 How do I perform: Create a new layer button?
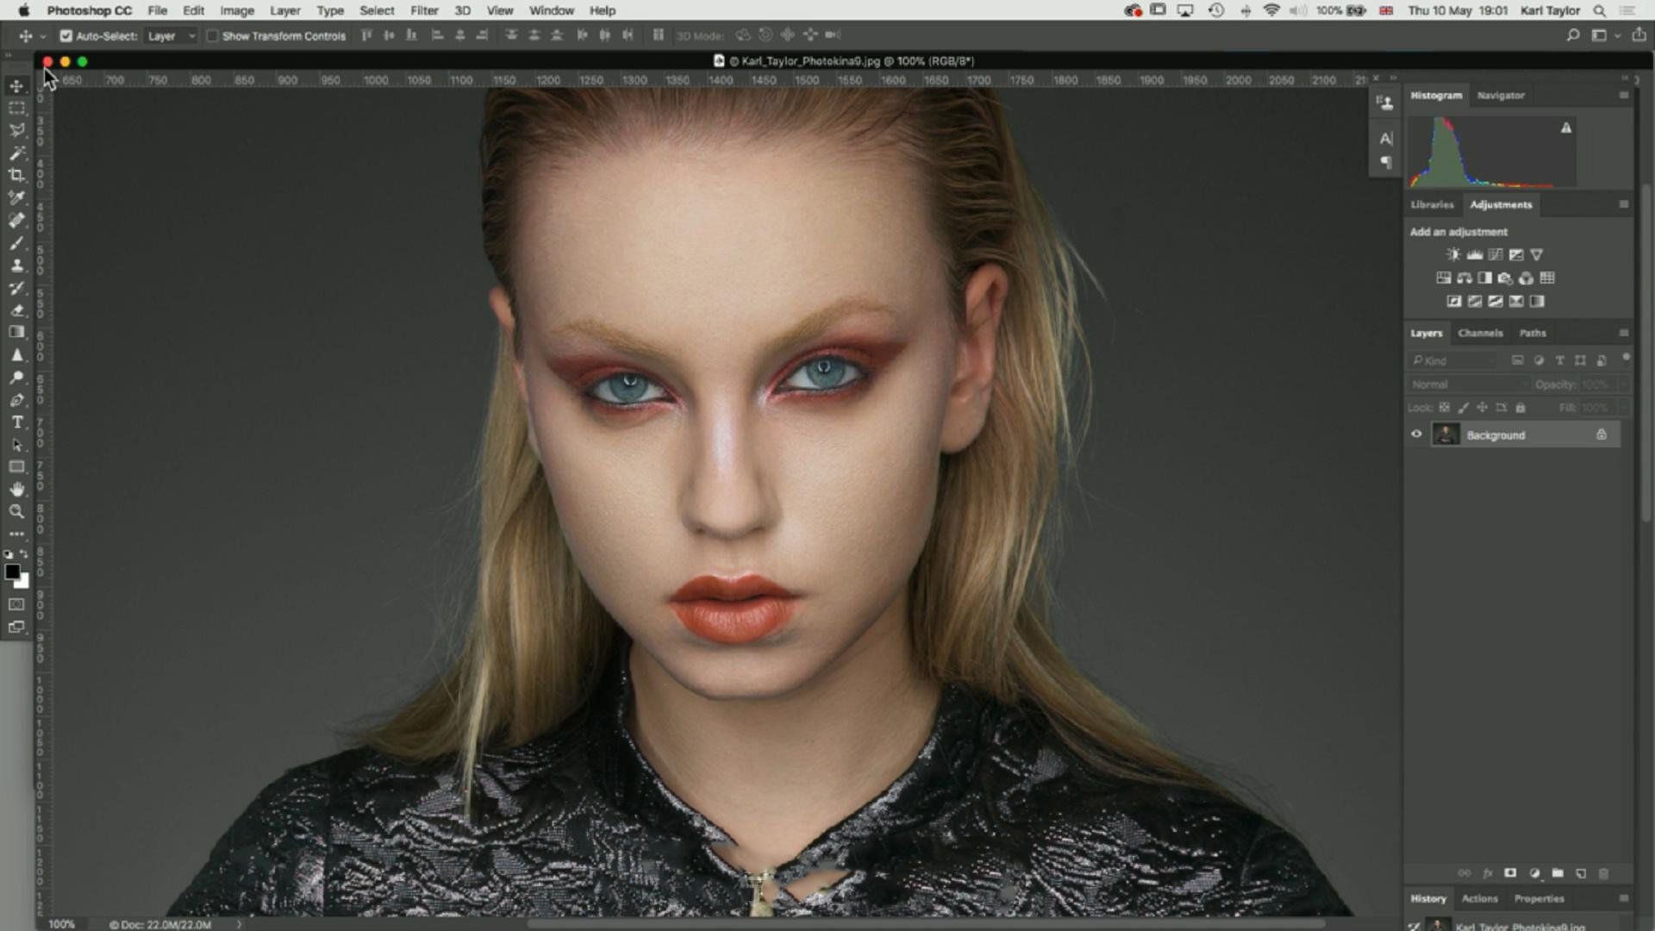point(1580,873)
